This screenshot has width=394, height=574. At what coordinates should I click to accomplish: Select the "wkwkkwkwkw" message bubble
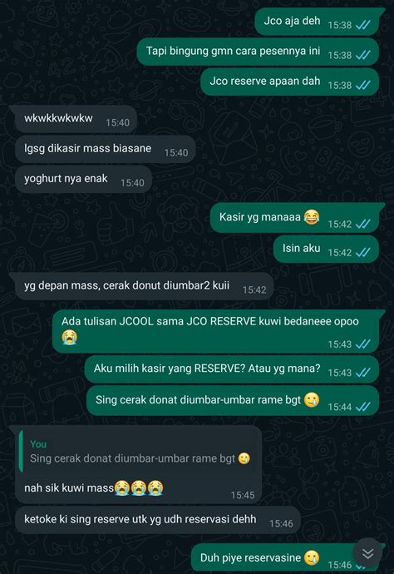76,119
